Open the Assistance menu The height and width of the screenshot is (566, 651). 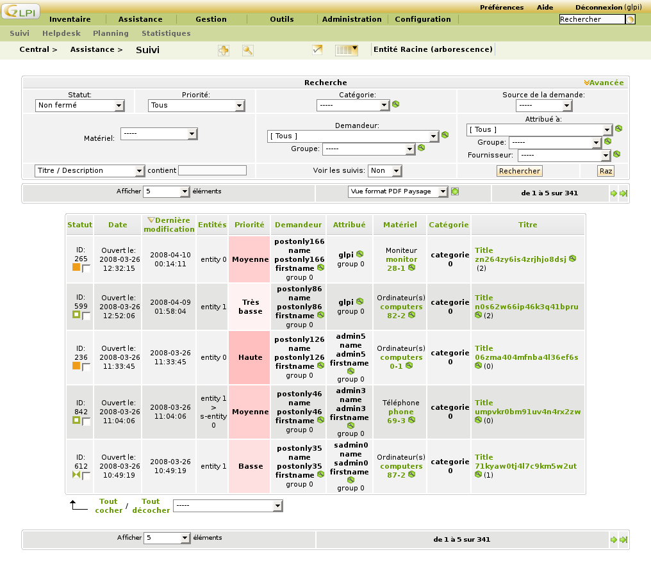tap(140, 19)
